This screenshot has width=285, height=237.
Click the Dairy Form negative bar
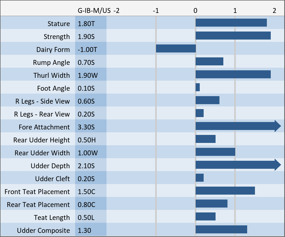point(176,49)
